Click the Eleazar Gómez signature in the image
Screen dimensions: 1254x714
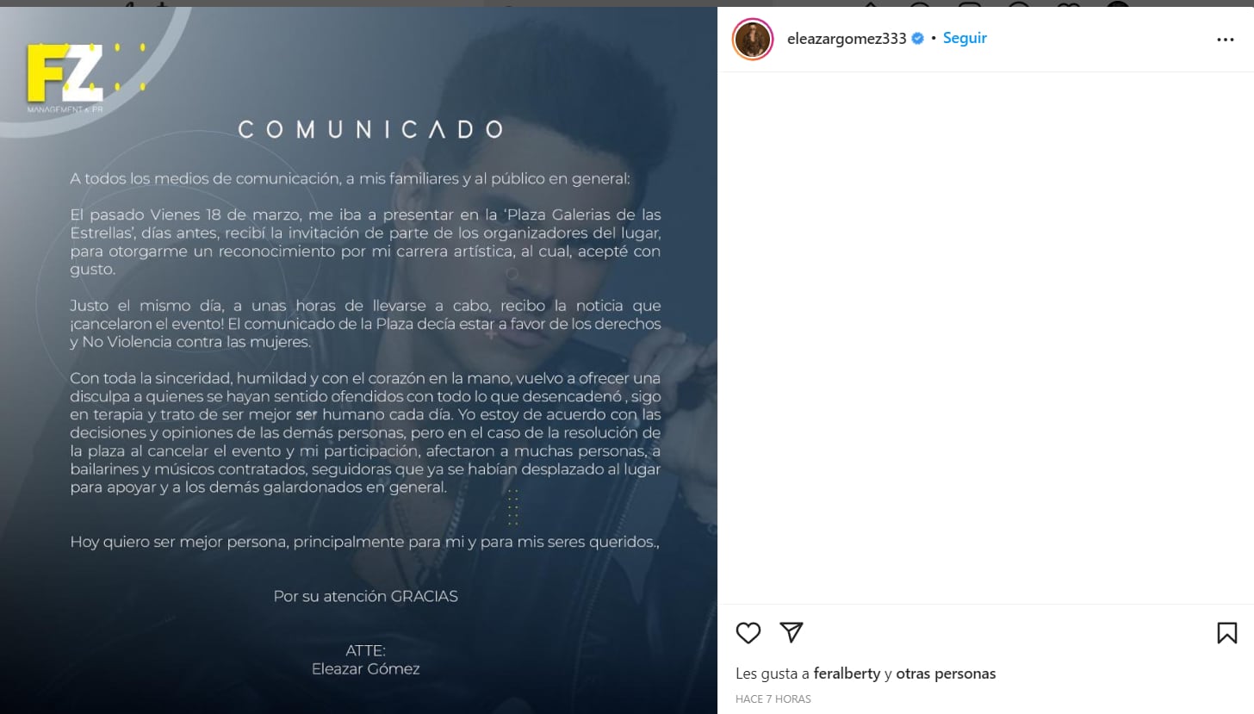366,668
